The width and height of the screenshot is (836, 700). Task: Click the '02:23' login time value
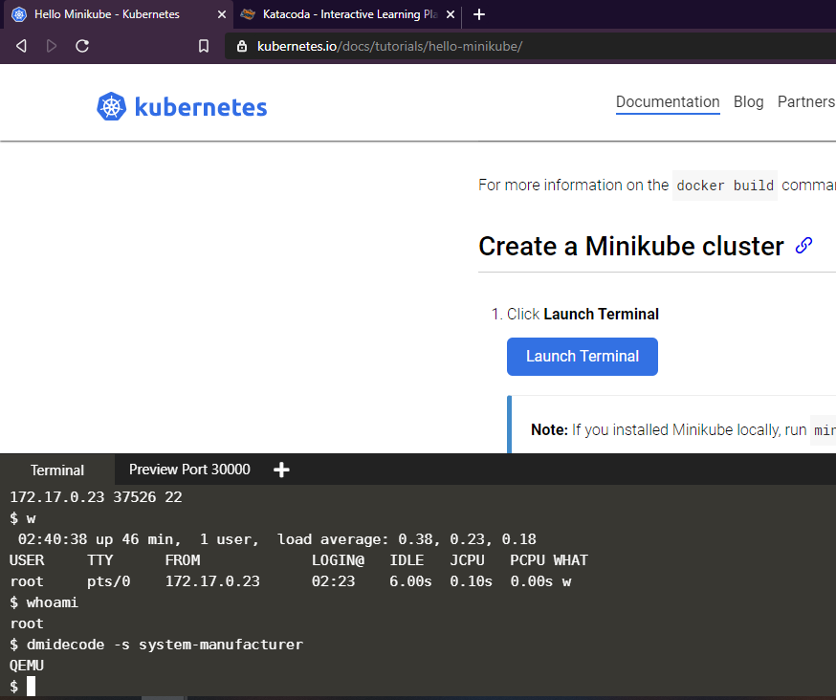click(333, 581)
